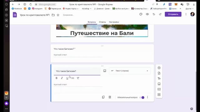Image resolution: width=200 pixels, height=112 pixels.
Task: Click the form title Урок по криптовалюте №1
Action: click(35, 15)
